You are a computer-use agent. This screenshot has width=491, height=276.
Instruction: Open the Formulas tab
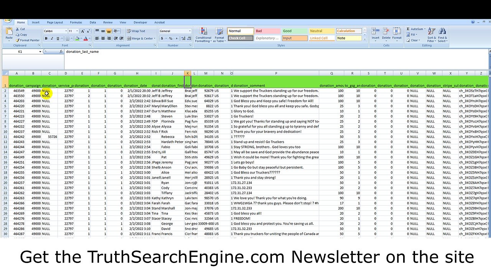[x=76, y=23]
